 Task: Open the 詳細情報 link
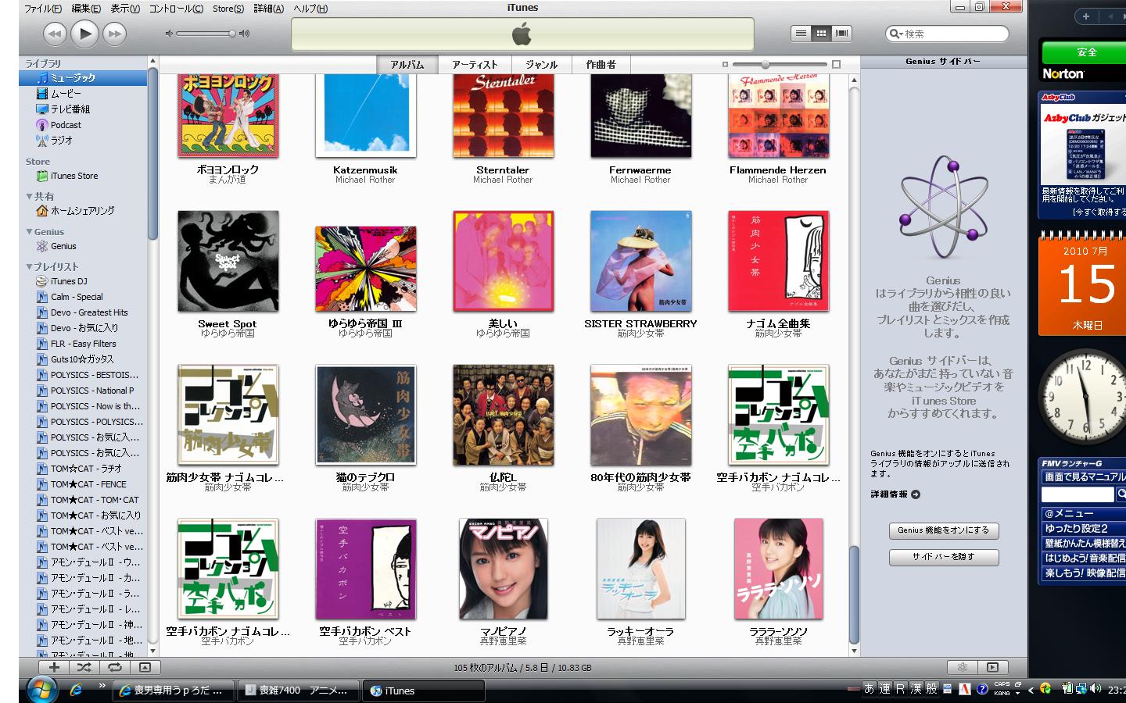point(895,494)
